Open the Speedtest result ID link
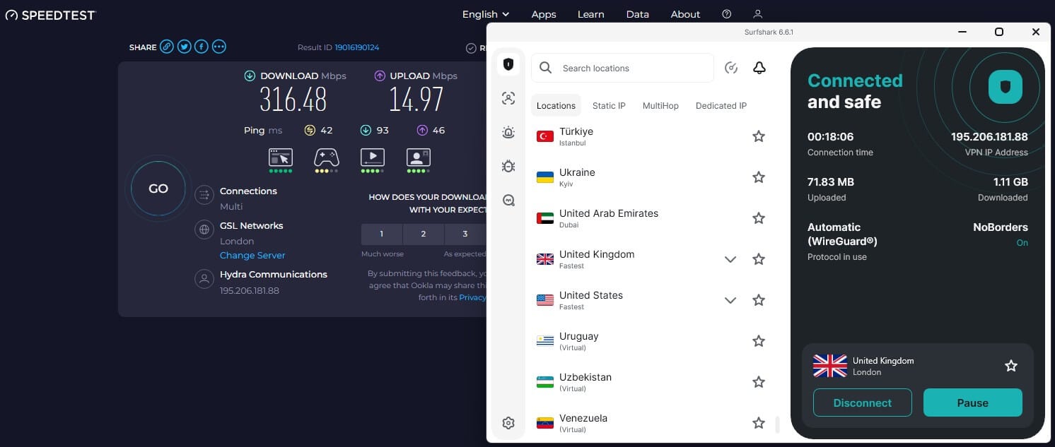The image size is (1055, 447). (356, 47)
